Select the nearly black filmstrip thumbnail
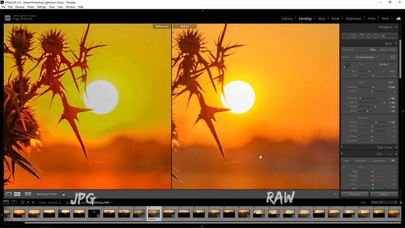The width and height of the screenshot is (405, 228). (x=94, y=213)
